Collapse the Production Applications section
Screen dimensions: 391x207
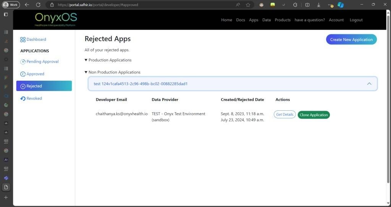tap(86, 60)
